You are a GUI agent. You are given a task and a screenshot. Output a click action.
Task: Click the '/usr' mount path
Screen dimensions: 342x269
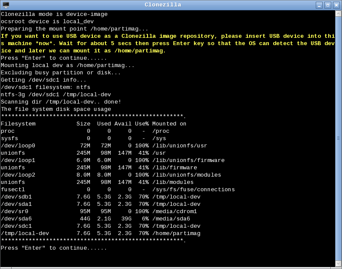pyautogui.click(x=159, y=153)
